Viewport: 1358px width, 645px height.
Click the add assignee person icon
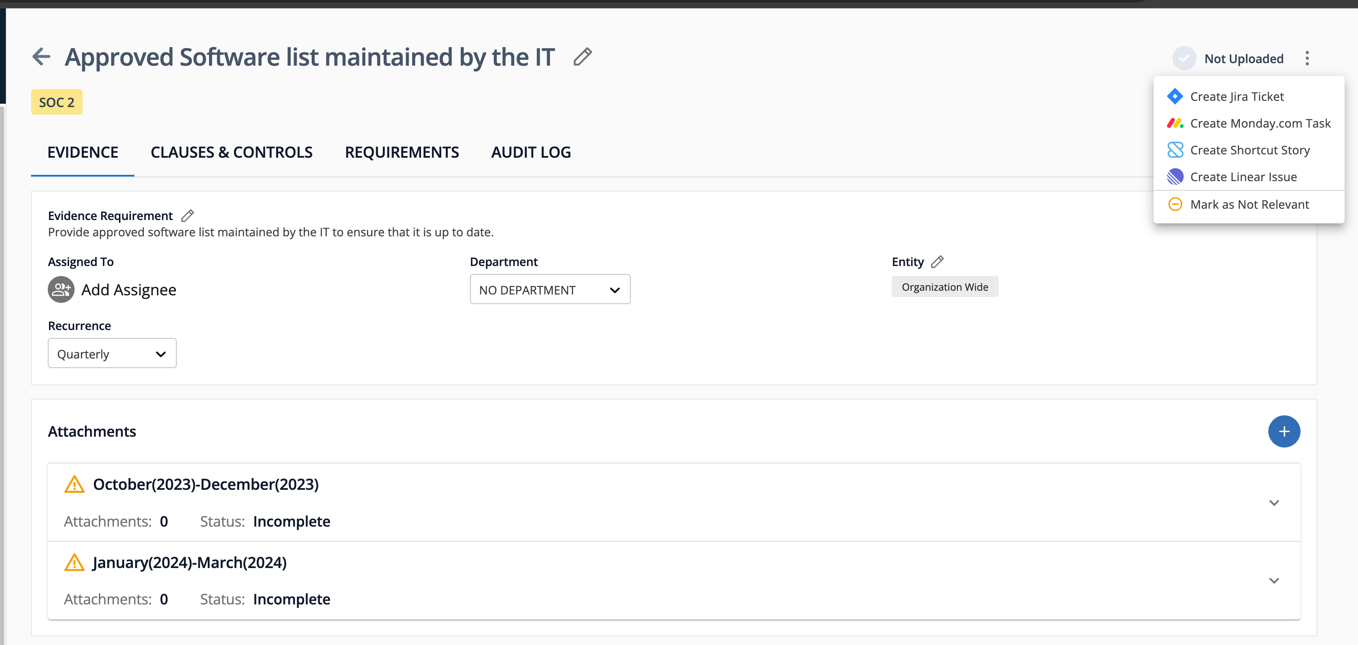coord(61,289)
